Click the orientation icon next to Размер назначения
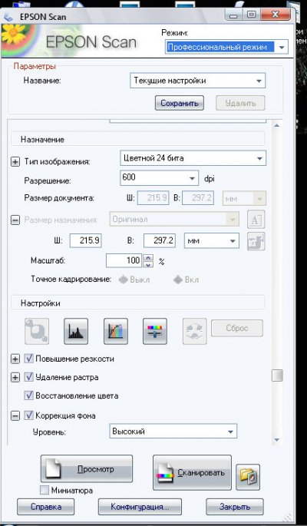The height and width of the screenshot is (526, 307). coord(256,220)
